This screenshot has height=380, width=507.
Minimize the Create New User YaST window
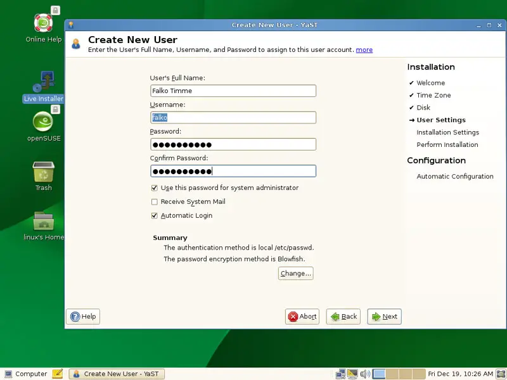pos(478,25)
